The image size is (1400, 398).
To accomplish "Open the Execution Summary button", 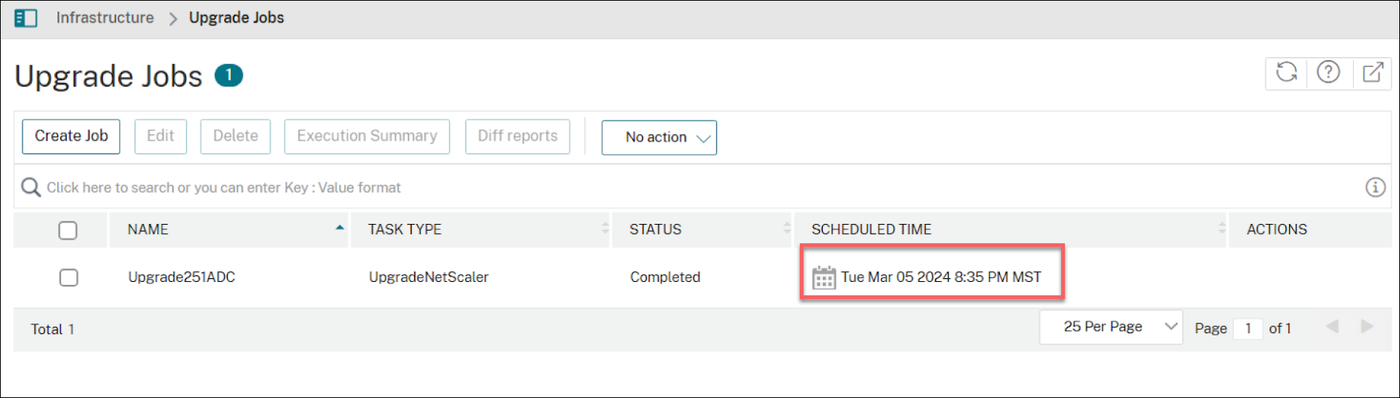I will [366, 136].
